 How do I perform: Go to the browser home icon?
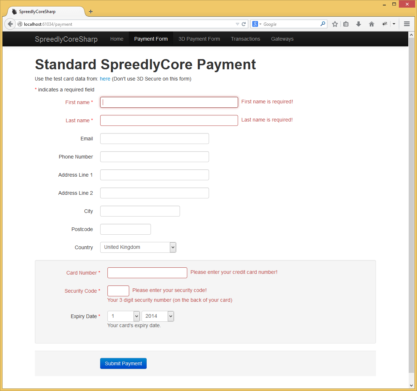pos(372,24)
